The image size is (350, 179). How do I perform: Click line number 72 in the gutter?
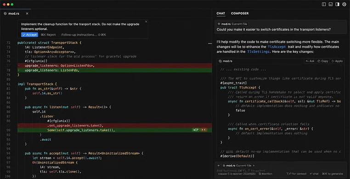8,43
